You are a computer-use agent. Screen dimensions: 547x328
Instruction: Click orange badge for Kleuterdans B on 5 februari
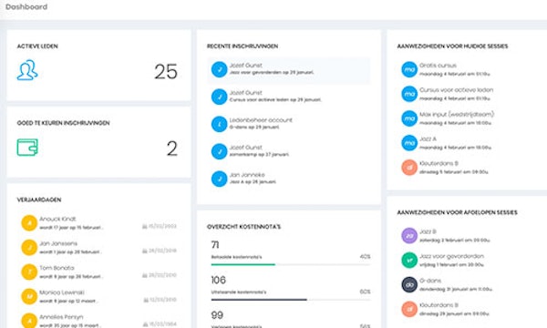click(x=409, y=168)
